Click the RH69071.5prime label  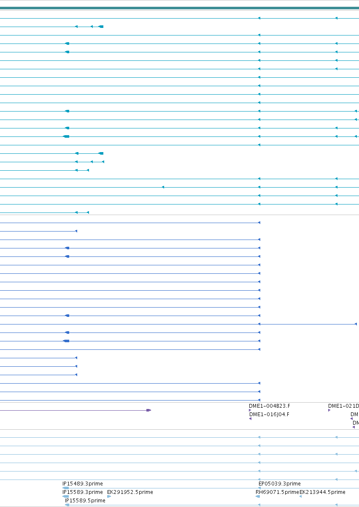[277, 492]
